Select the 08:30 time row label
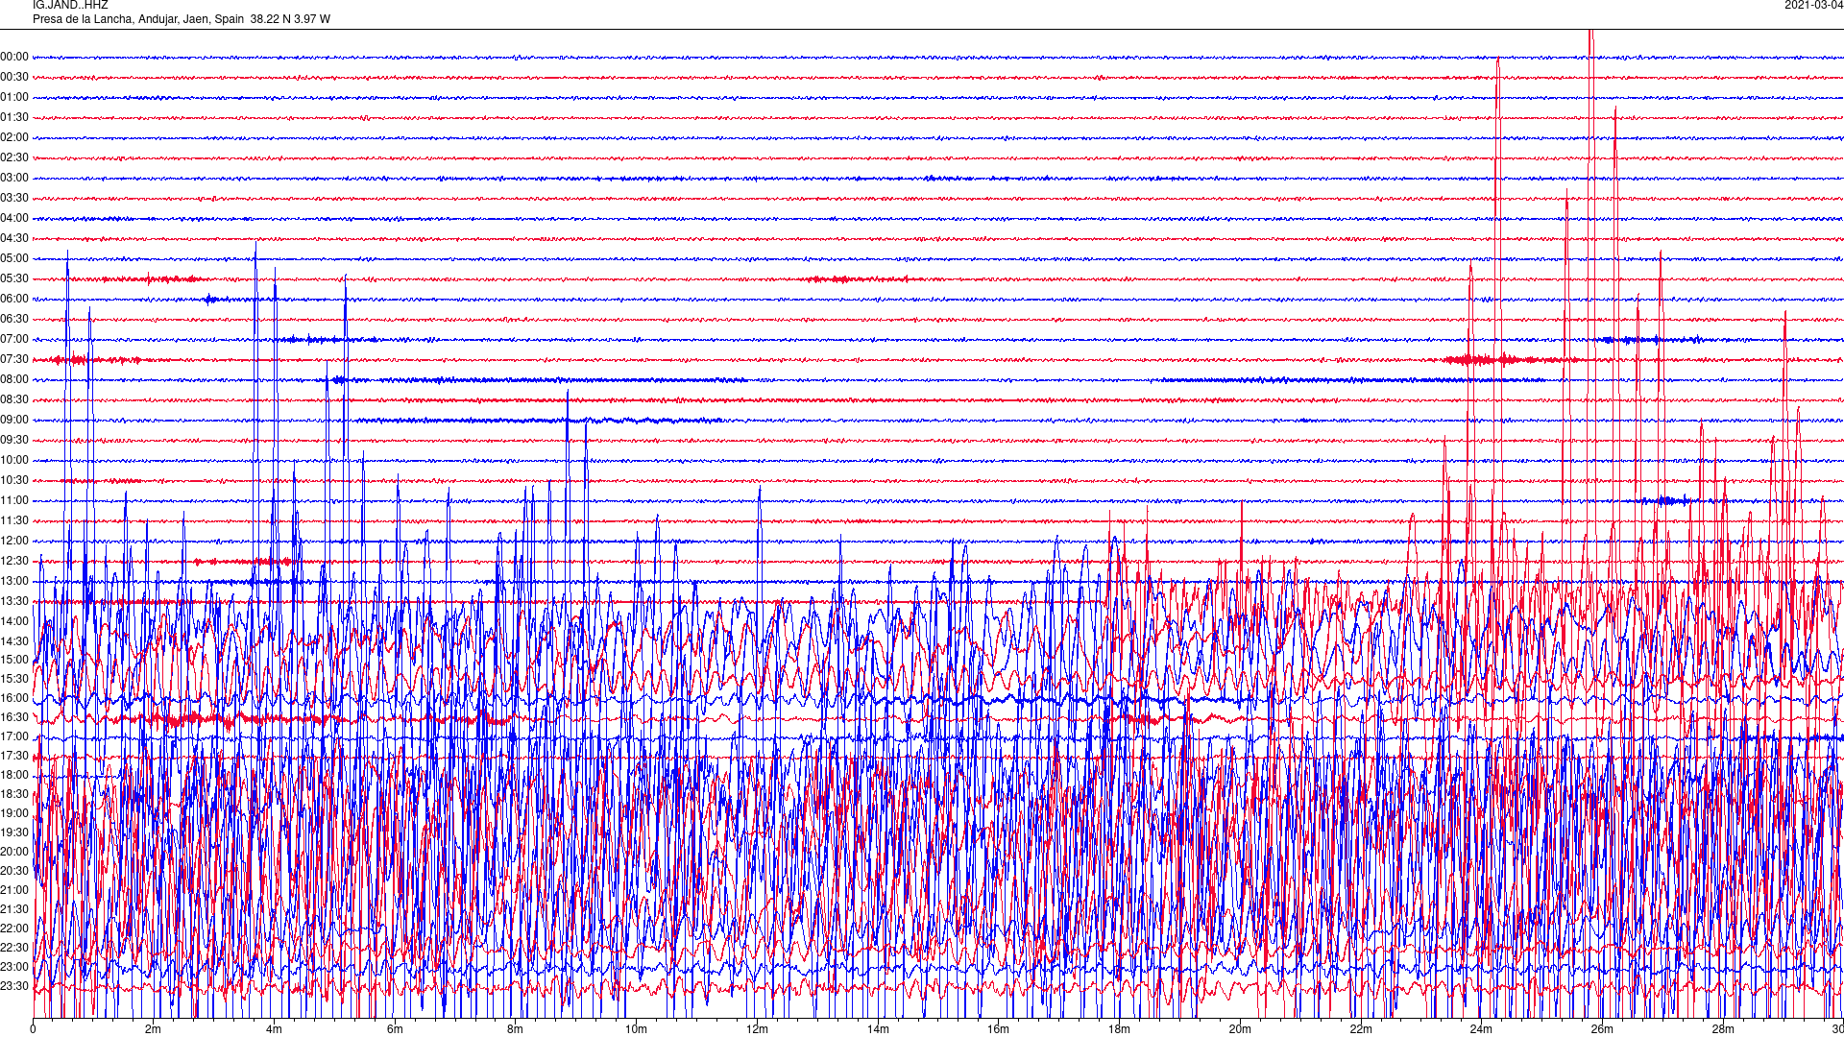This screenshot has width=1844, height=1037. (x=14, y=400)
